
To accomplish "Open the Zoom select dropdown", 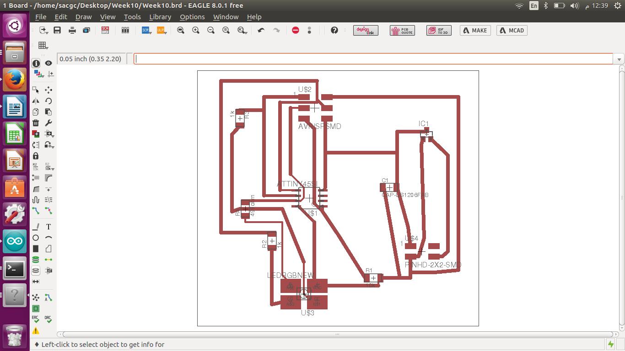I will click(242, 30).
